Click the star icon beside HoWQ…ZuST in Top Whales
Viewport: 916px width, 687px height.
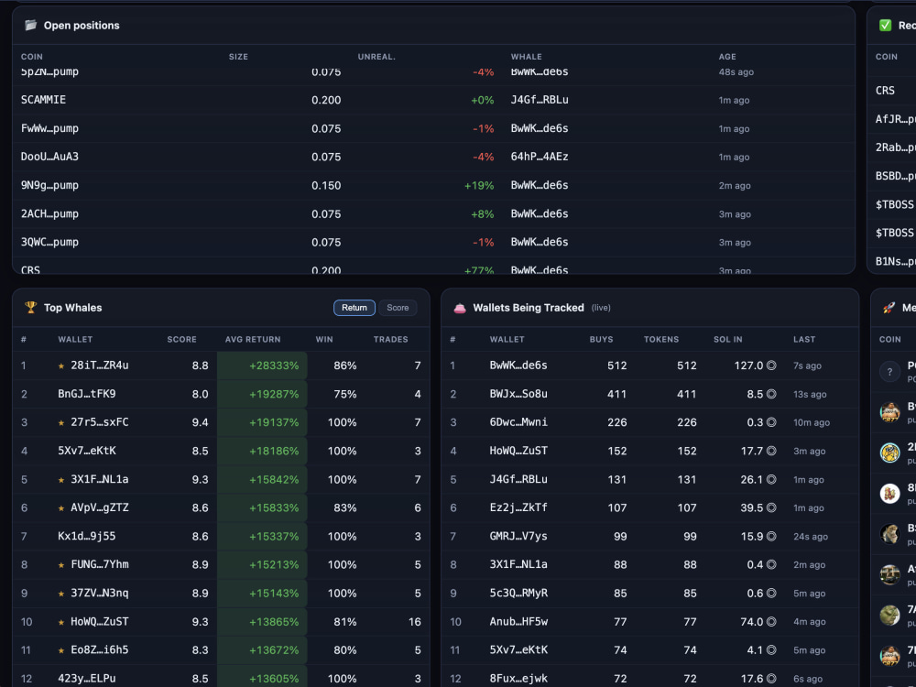(61, 622)
